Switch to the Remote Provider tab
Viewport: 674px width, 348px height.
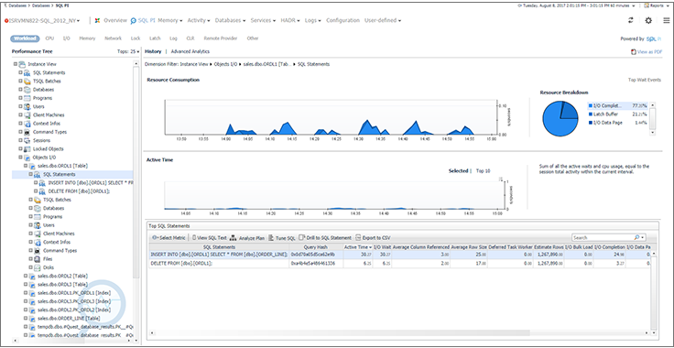221,38
